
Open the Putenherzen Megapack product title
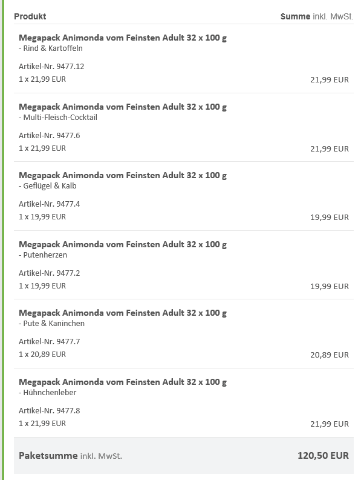[x=123, y=245]
